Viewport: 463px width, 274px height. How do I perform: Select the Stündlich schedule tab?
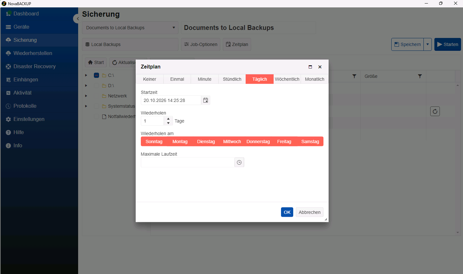click(x=232, y=79)
